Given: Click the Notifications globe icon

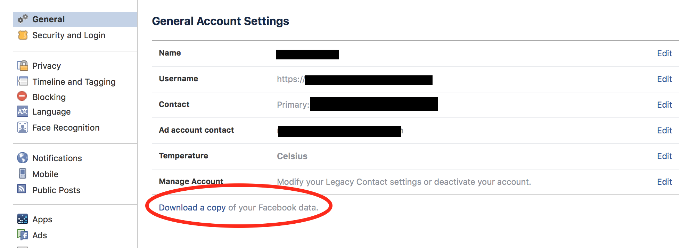Looking at the screenshot, I should pyautogui.click(x=23, y=158).
